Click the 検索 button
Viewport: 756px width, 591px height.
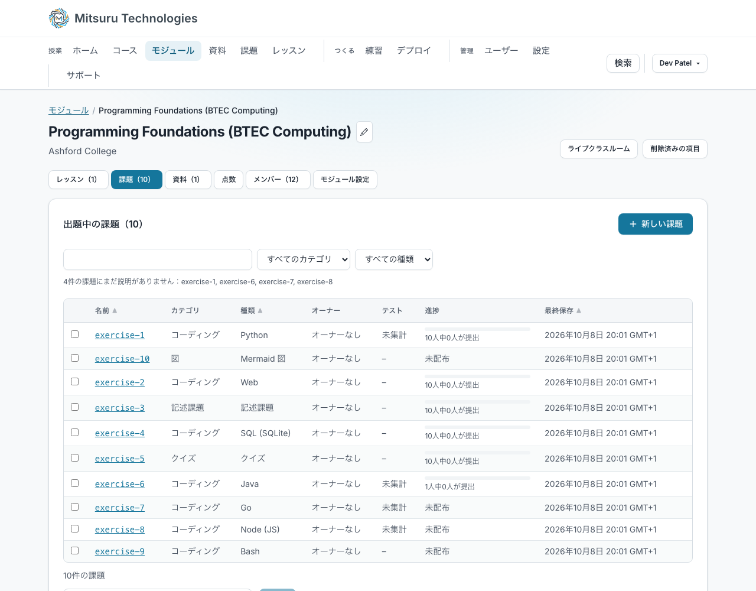pyautogui.click(x=623, y=63)
